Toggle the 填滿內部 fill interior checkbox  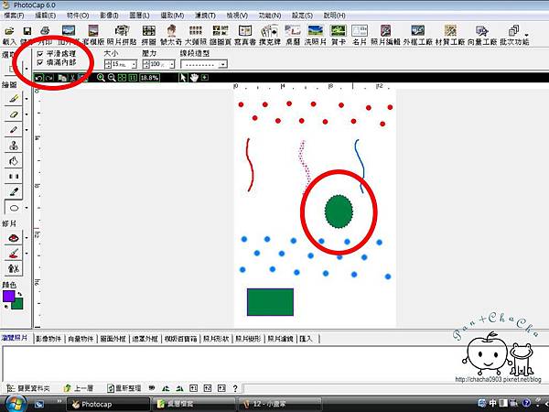[40, 62]
